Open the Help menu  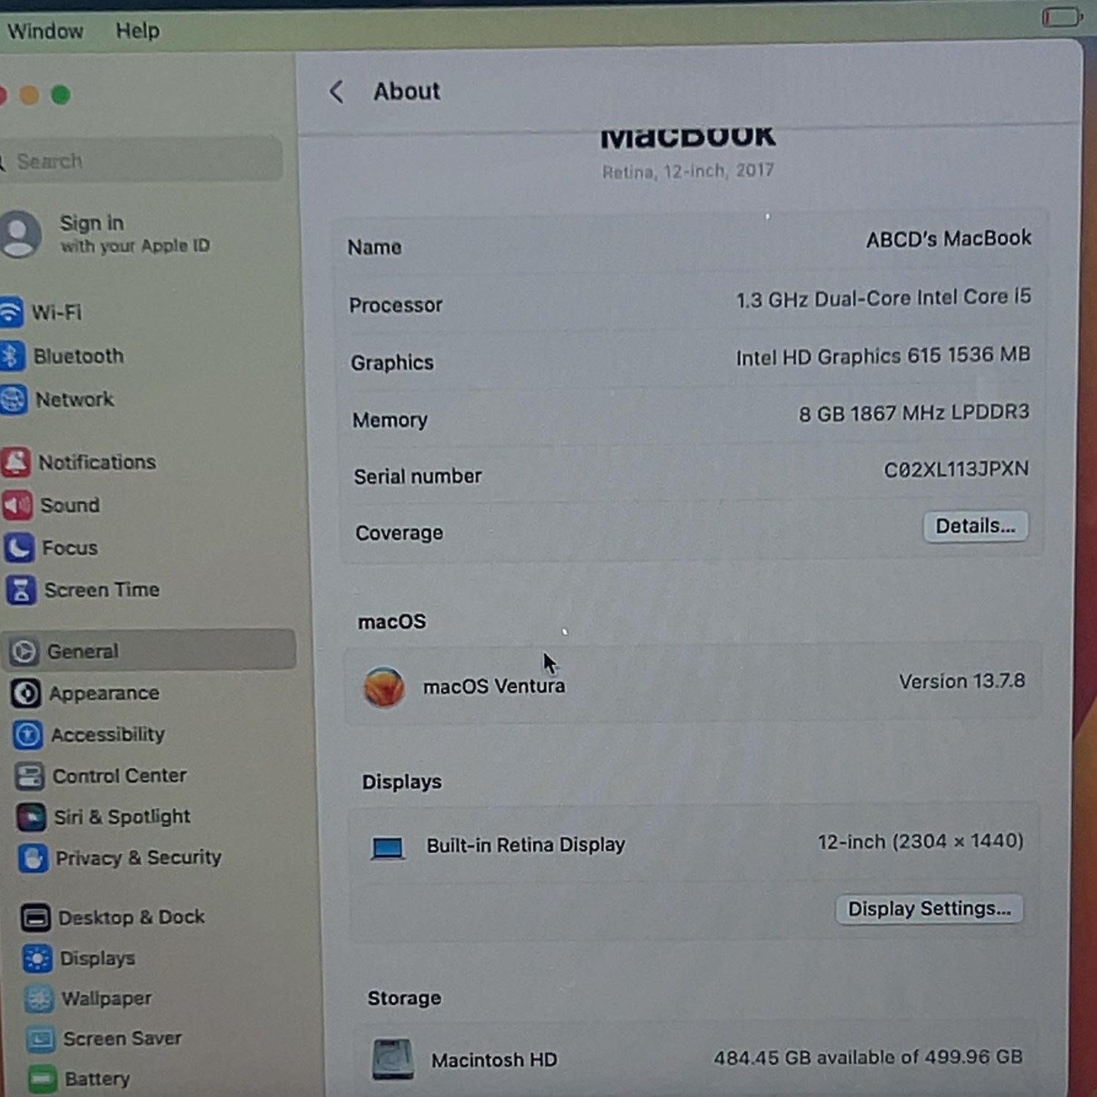[x=137, y=31]
